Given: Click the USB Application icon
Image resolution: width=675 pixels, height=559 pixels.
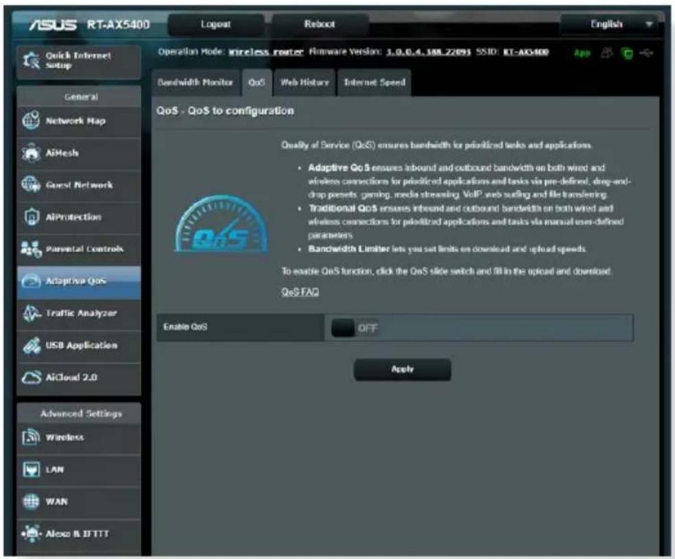Looking at the screenshot, I should click(x=31, y=345).
